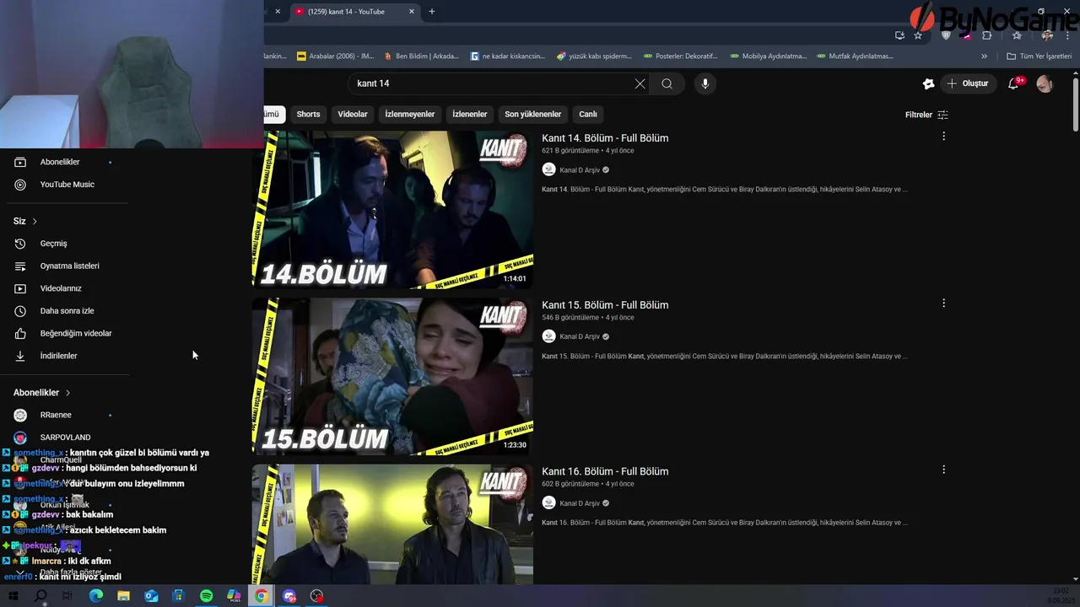This screenshot has height=607, width=1080.
Task: Play the 15.BÖLÜM video thumbnail
Action: point(392,376)
